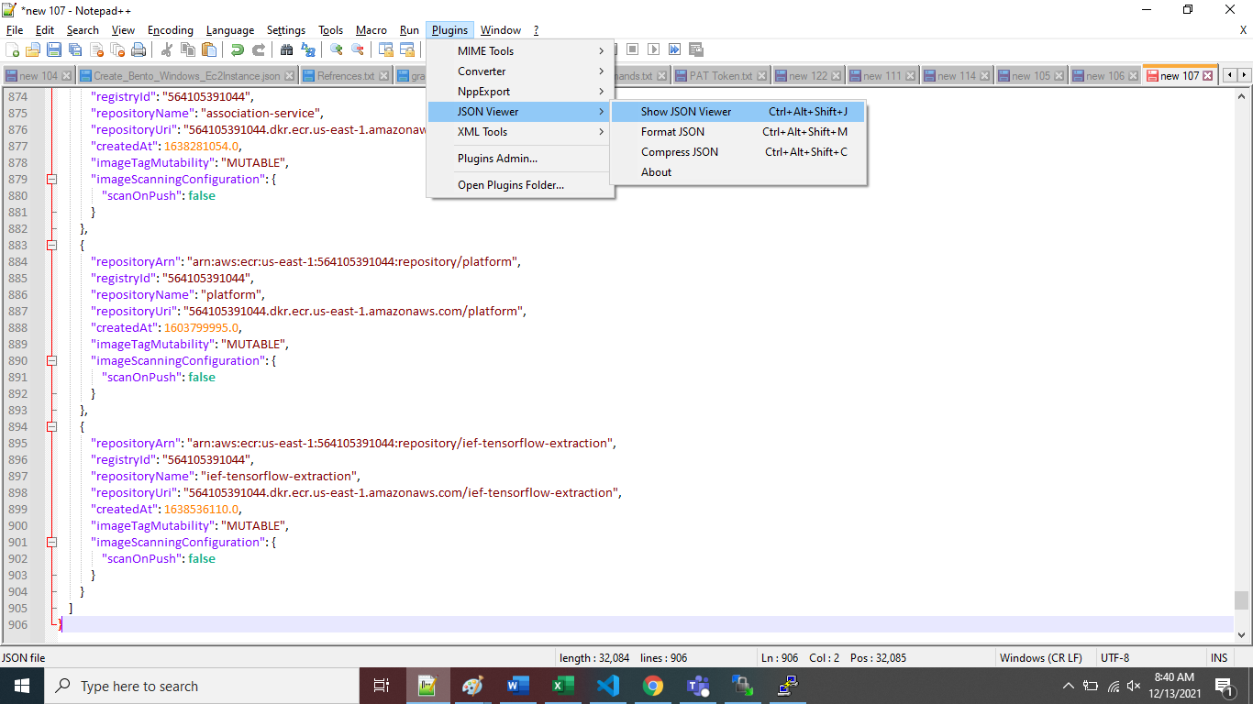Open the Encoding menu
1253x704 pixels.
tap(171, 30)
